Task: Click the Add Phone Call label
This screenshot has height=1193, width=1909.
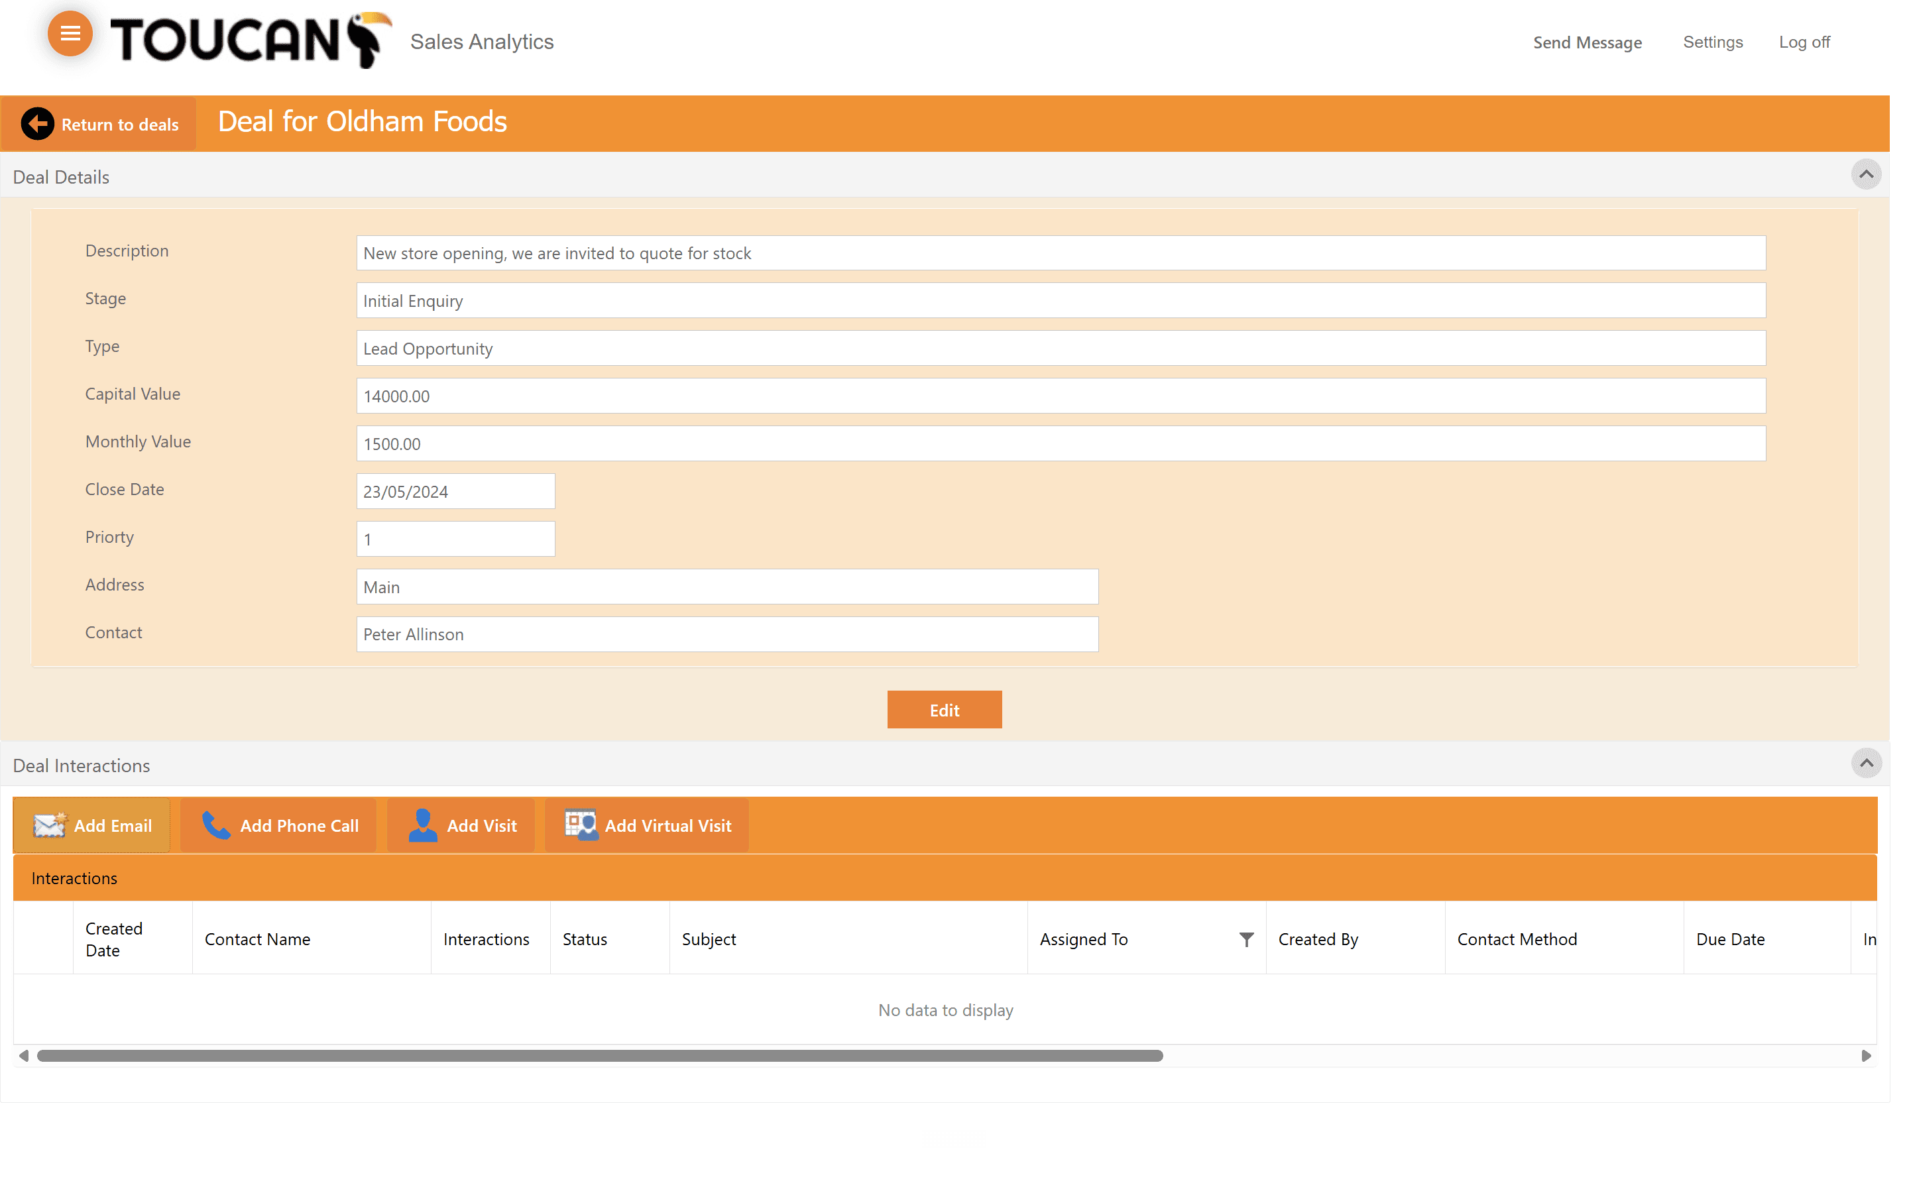Action: (x=299, y=825)
